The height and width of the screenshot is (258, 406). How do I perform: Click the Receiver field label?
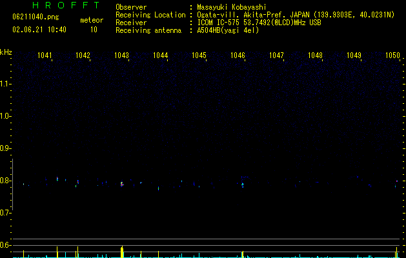[131, 23]
